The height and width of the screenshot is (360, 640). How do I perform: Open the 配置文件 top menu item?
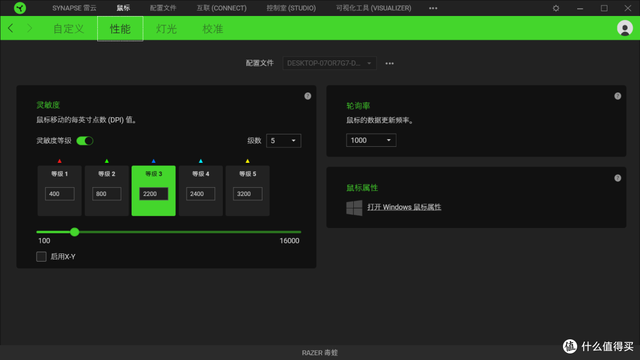tap(164, 8)
